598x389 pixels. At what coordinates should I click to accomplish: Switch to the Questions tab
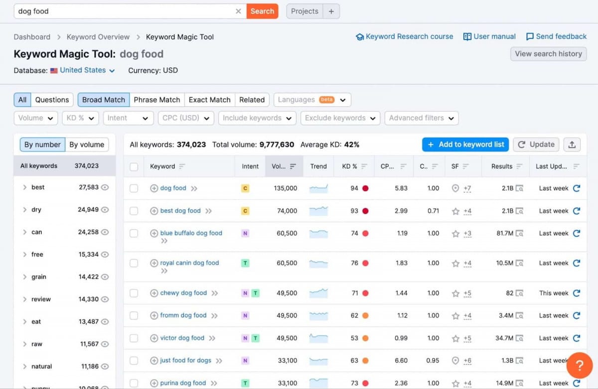(52, 100)
